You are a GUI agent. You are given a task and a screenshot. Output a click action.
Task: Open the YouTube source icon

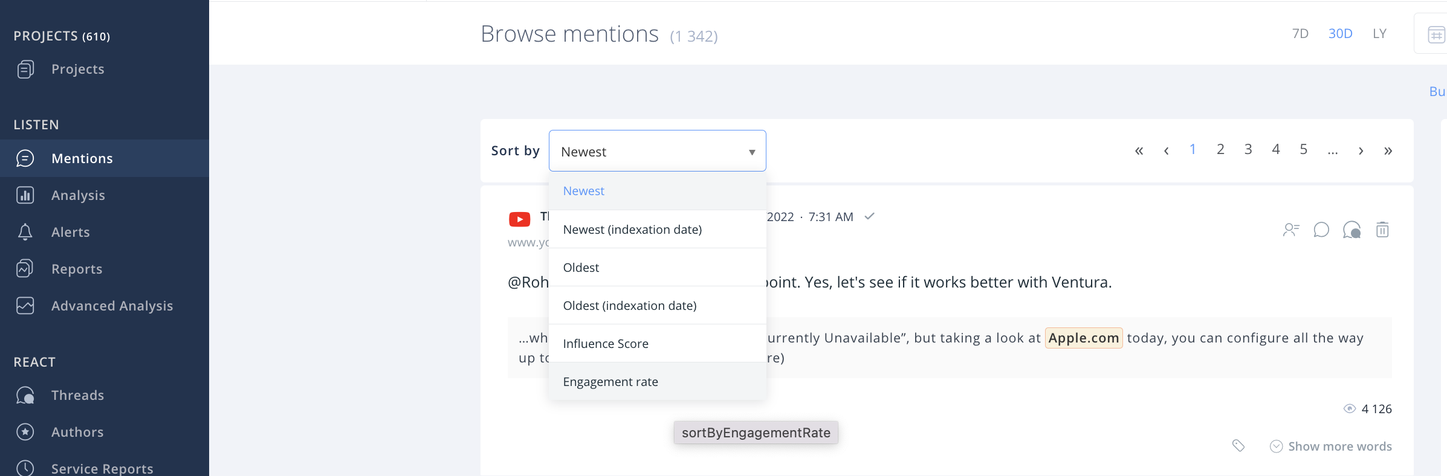tap(519, 219)
